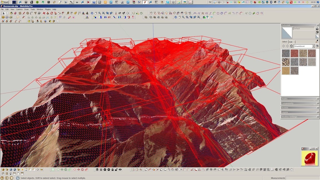Click the Windows Start button
This screenshot has height=180, width=320.
point(5,2)
